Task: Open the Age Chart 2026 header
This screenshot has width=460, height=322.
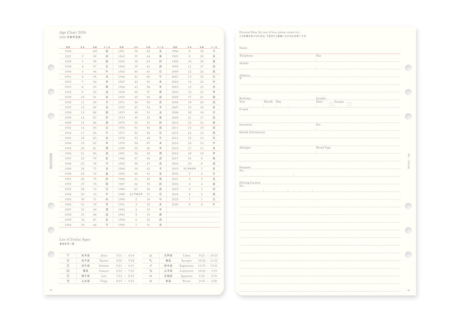Action: click(x=72, y=32)
